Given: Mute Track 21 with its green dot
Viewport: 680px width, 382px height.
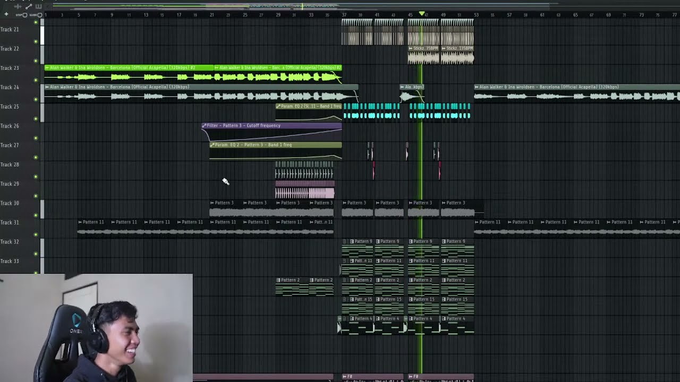Looking at the screenshot, I should [x=36, y=41].
